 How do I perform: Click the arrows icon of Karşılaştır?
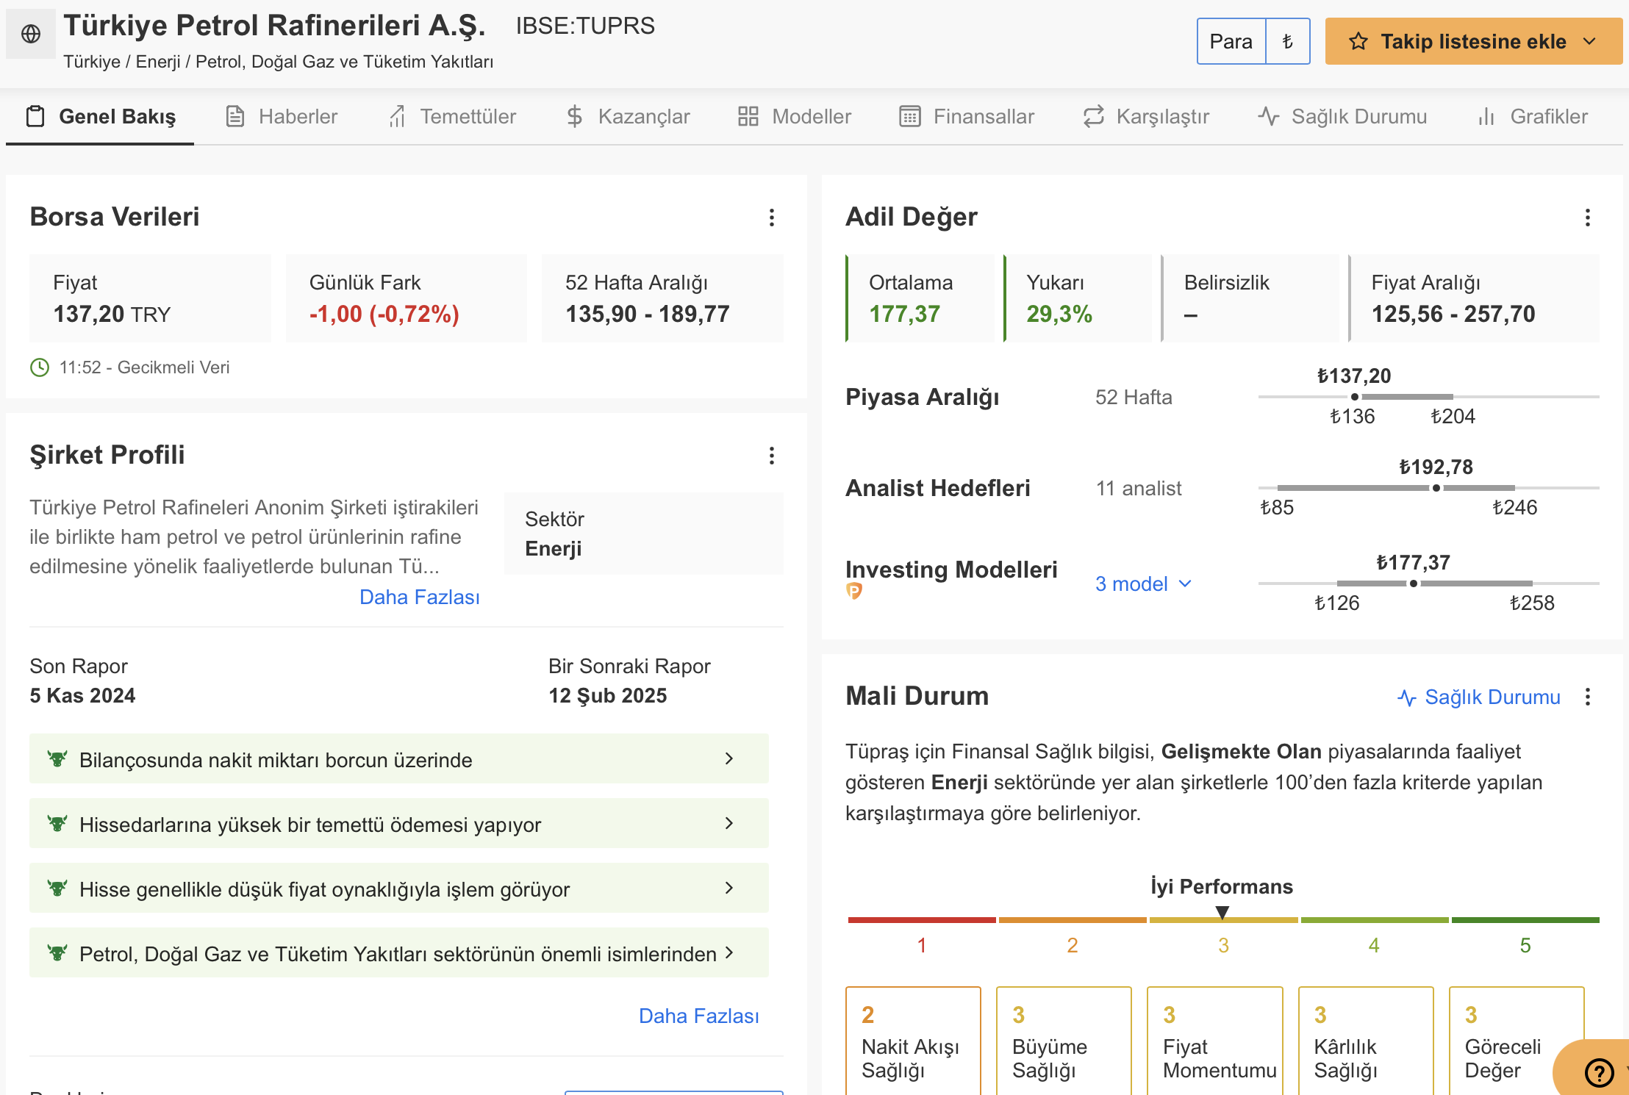coord(1094,116)
